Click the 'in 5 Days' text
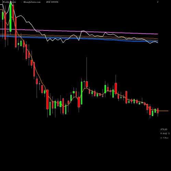 [164, 138]
